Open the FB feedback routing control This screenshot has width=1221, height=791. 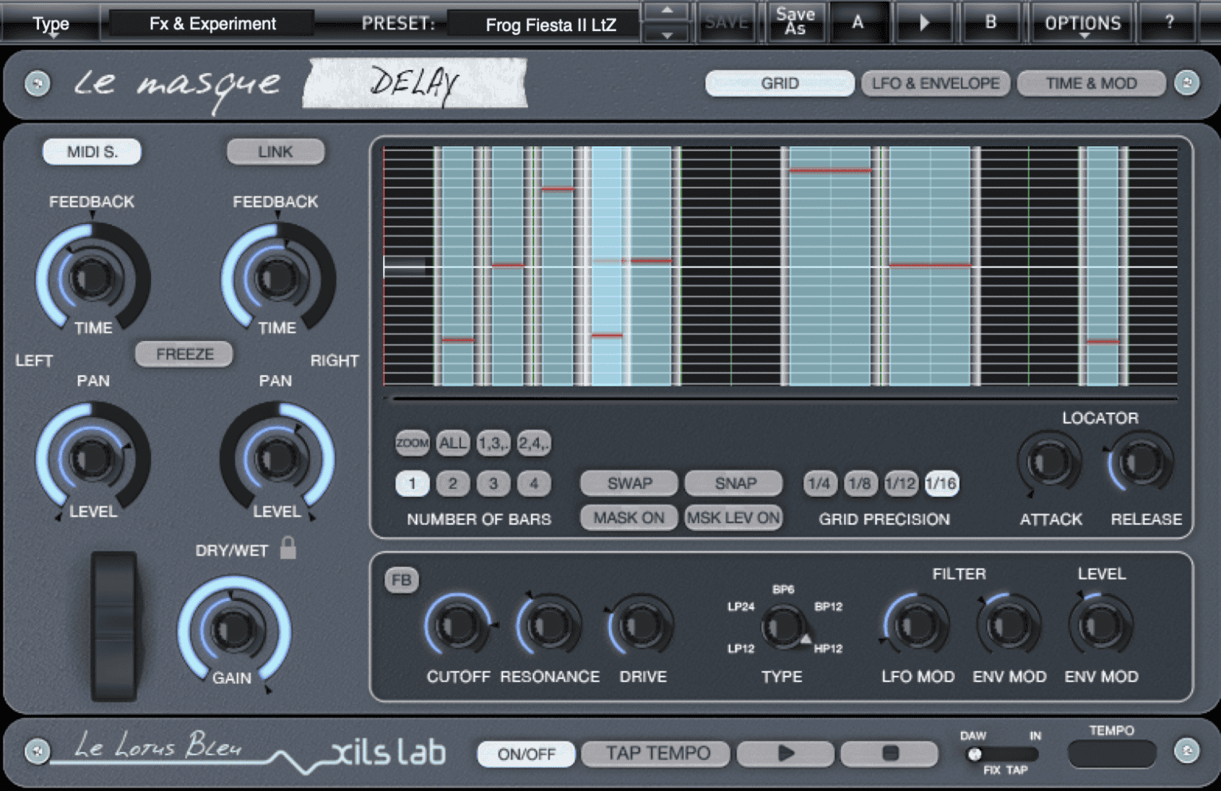pos(401,580)
